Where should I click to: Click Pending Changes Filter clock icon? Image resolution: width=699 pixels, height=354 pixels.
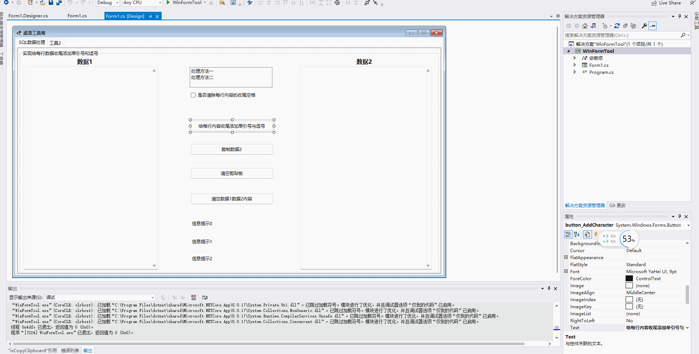point(605,26)
